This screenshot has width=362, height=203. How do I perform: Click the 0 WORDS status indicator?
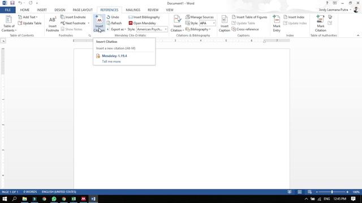[x=30, y=192]
